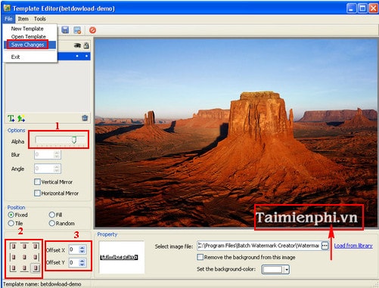The width and height of the screenshot is (379, 288).
Task: Choose New Template from File menu
Action: click(27, 29)
